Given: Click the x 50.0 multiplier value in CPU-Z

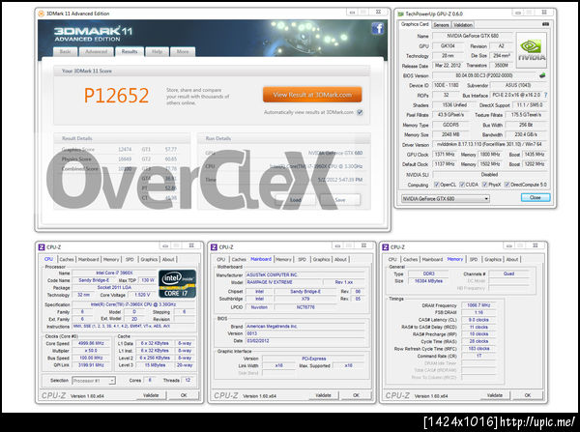Looking at the screenshot, I should coord(91,350).
